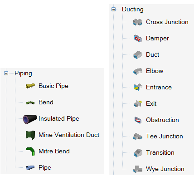Click the Cross Junction duct icon
This screenshot has width=194, height=176.
pos(138,22)
